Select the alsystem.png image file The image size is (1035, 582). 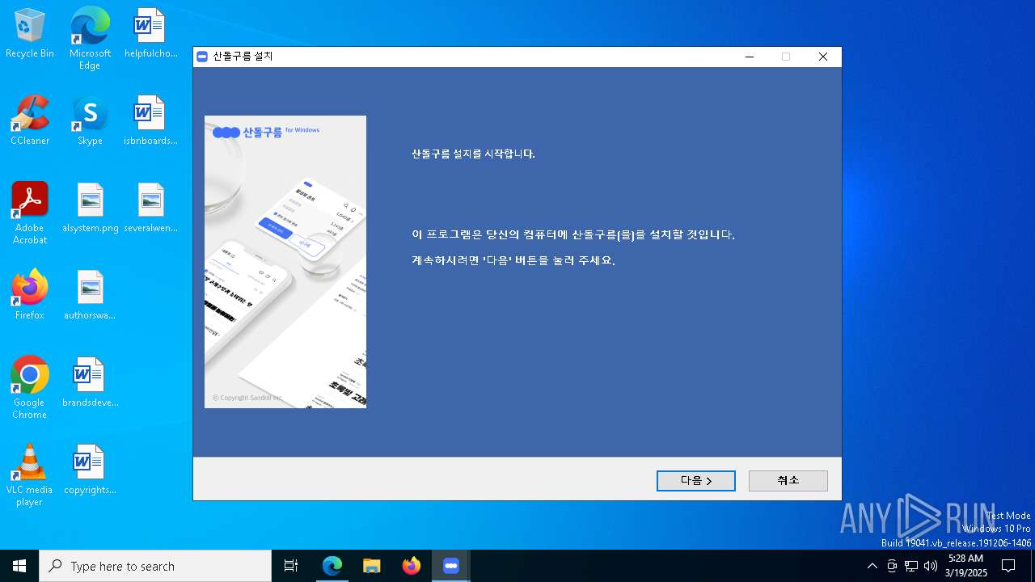click(x=90, y=209)
